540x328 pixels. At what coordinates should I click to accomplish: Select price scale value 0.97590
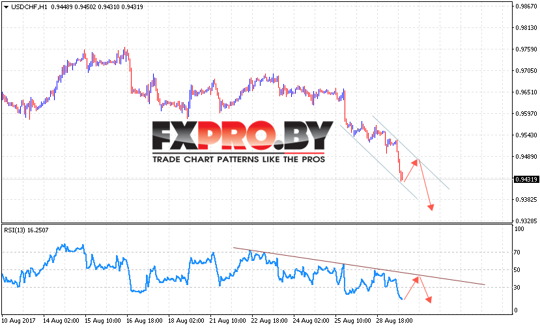pos(526,49)
